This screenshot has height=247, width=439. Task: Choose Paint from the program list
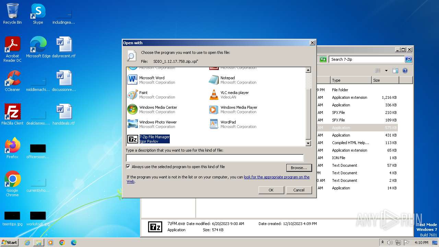pos(151,95)
